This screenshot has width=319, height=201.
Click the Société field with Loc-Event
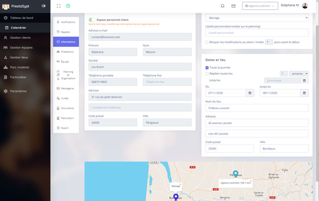[140, 67]
